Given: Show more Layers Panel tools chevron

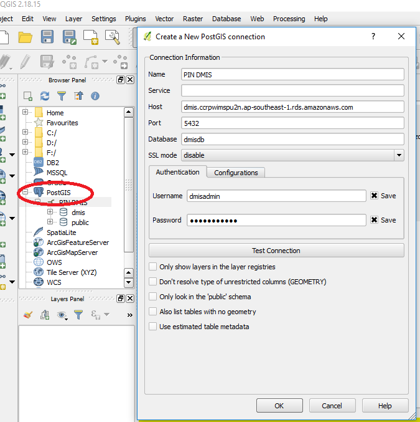Looking at the screenshot, I should click(130, 315).
